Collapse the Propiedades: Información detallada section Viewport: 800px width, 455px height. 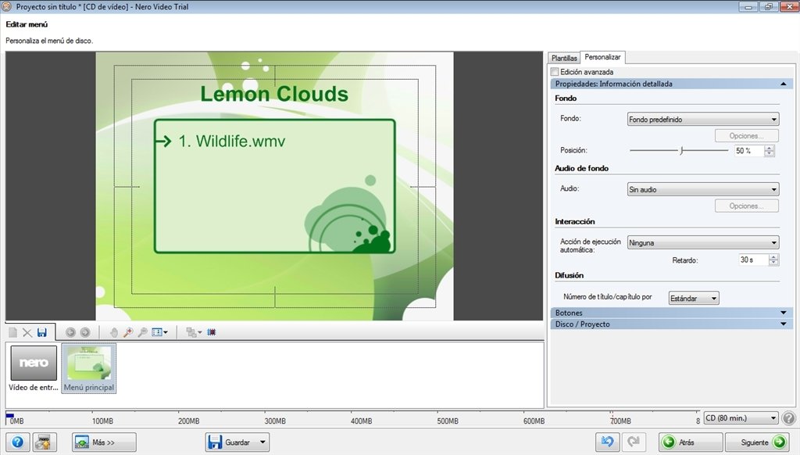pyautogui.click(x=671, y=84)
